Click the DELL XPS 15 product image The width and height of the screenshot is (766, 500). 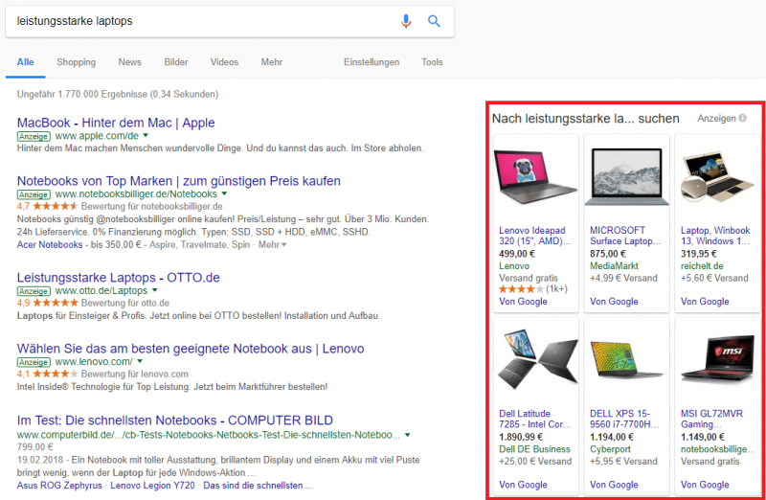627,360
